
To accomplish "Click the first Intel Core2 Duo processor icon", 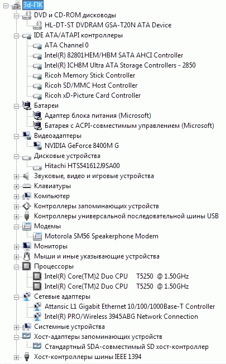I will pos(37,276).
